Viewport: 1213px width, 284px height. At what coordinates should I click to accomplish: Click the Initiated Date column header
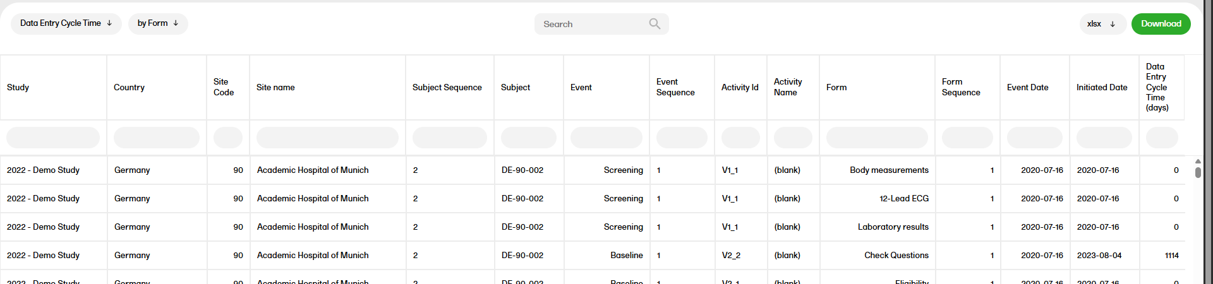pos(1102,88)
